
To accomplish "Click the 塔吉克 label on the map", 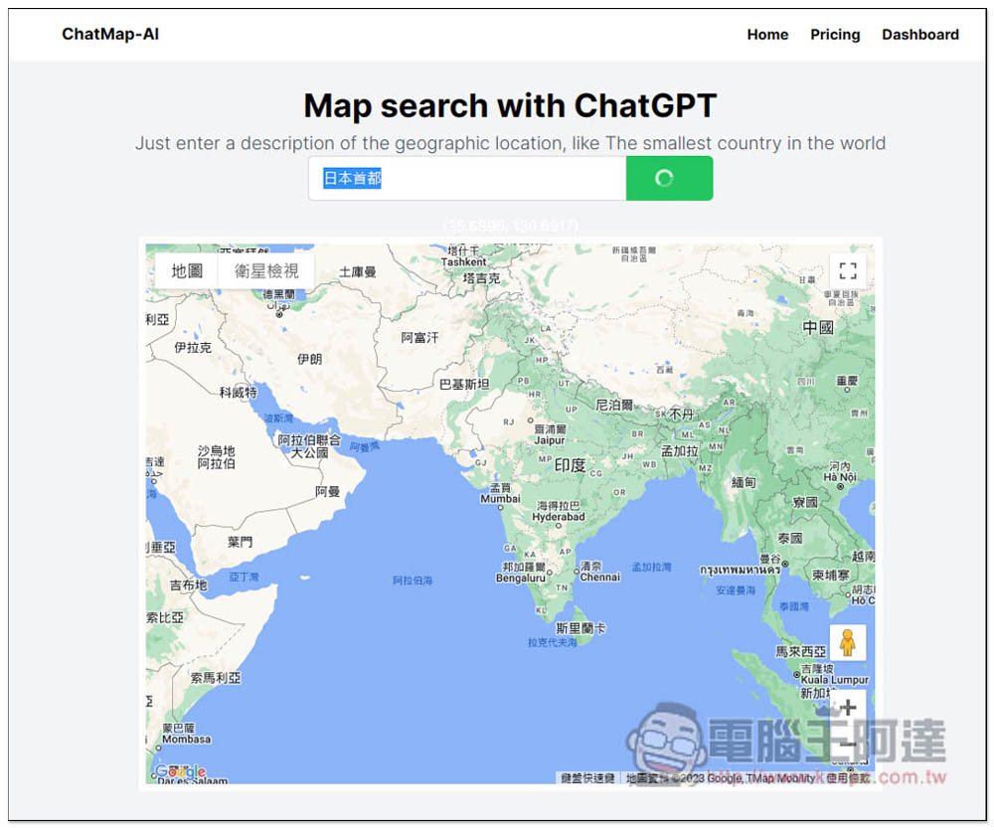I will (x=481, y=278).
